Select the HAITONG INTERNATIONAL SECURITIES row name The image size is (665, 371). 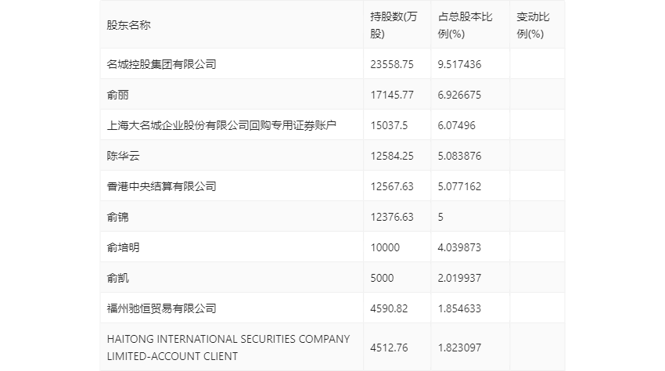(x=228, y=348)
